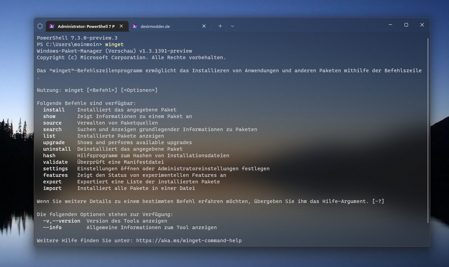
Task: Click 'PowerShell 7.3.0-preview.3' version line
Action: coord(77,38)
